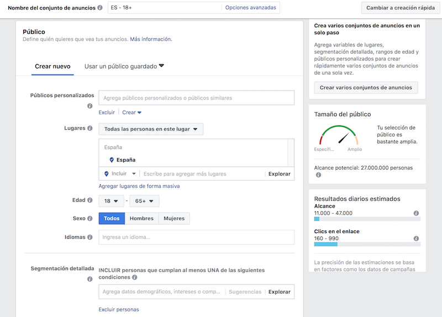Viewport: 442px width, 317px height.
Task: Click info icon next to Sexo
Action: (90, 218)
